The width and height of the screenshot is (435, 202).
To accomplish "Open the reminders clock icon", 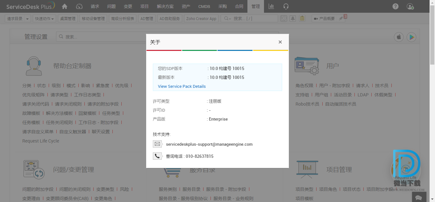I will pos(283,18).
